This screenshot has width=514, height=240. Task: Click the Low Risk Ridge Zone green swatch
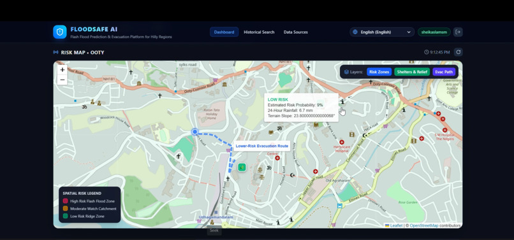(x=65, y=216)
